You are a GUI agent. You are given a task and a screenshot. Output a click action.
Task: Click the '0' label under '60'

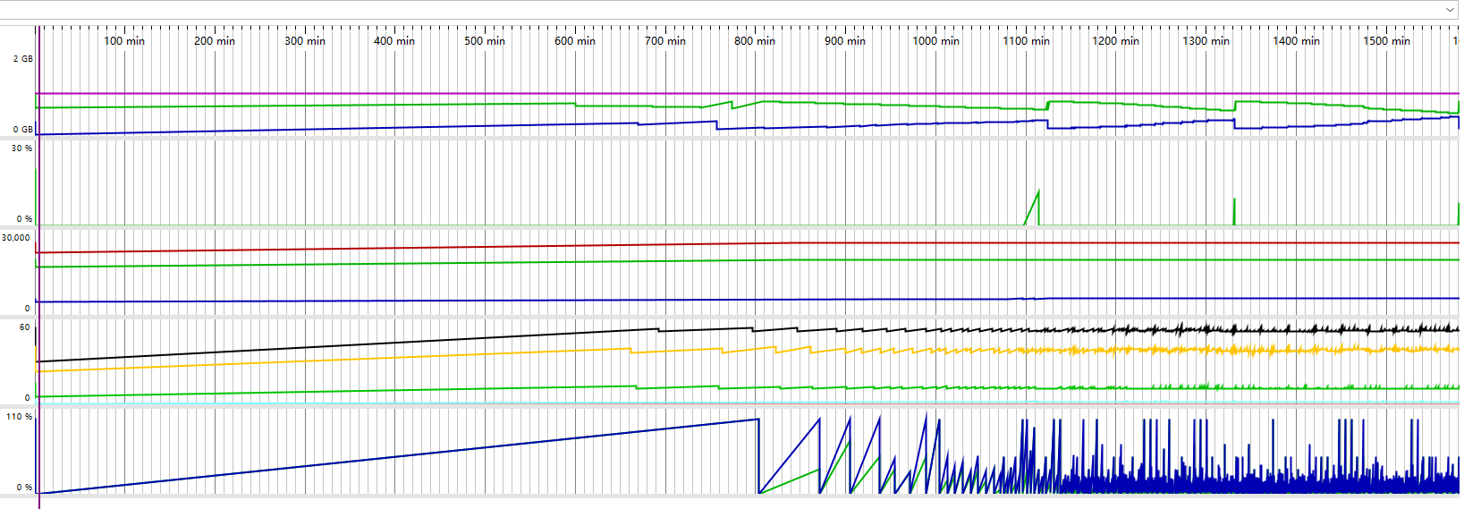point(27,398)
